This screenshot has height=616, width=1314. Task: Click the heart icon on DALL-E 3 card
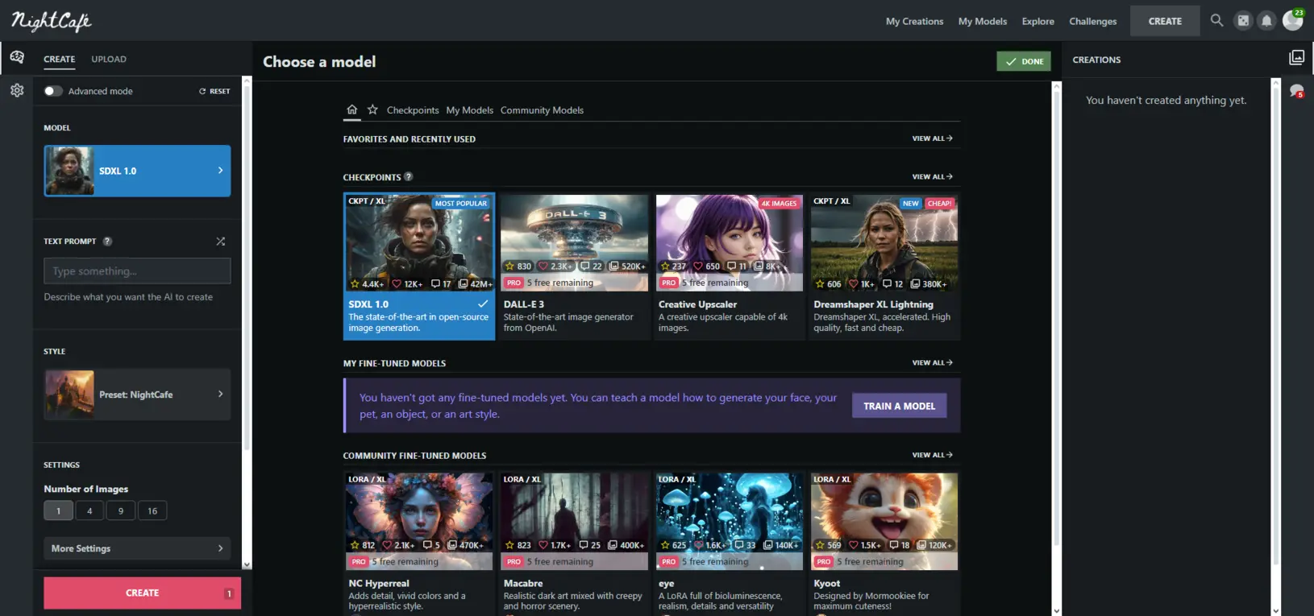(543, 267)
